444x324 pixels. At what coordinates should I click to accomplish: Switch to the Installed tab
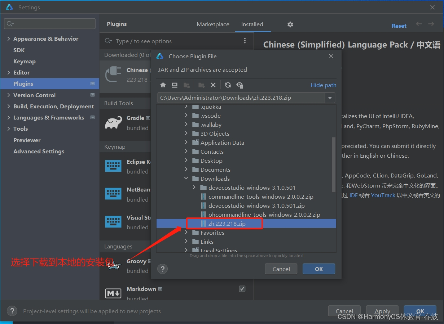252,24
